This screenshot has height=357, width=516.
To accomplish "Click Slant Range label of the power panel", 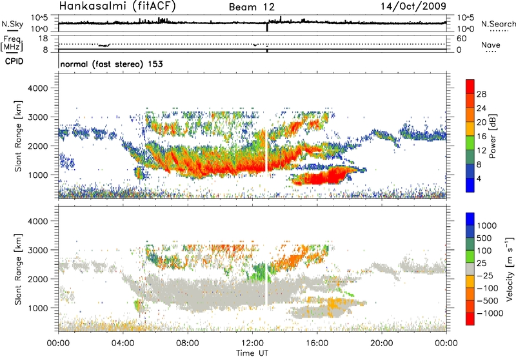I will pyautogui.click(x=18, y=136).
